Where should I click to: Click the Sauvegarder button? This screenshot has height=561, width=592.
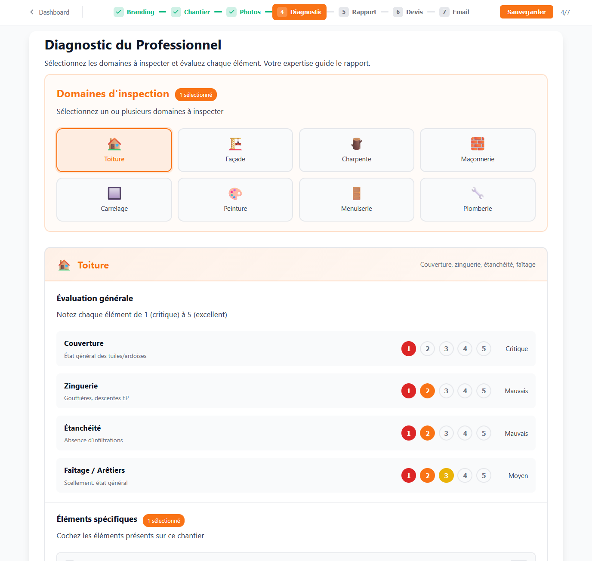point(526,12)
